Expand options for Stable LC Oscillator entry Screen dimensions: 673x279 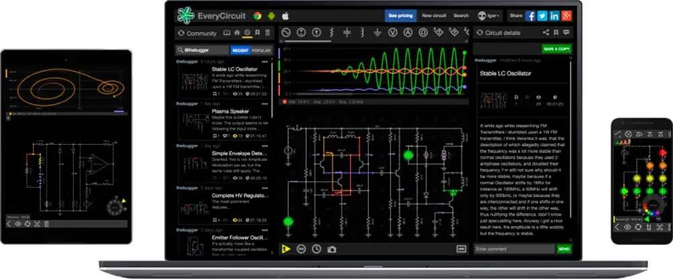(x=264, y=62)
